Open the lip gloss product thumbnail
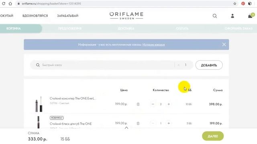 click(39, 122)
